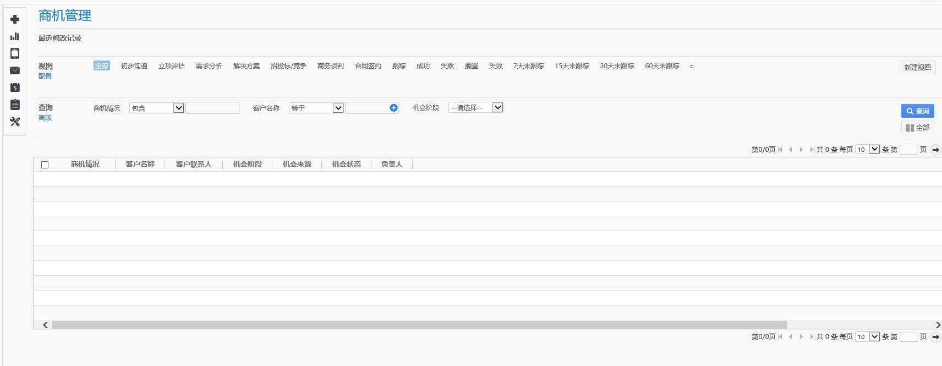Open the calendar icon in sidebar
This screenshot has height=366, width=942.
15,88
